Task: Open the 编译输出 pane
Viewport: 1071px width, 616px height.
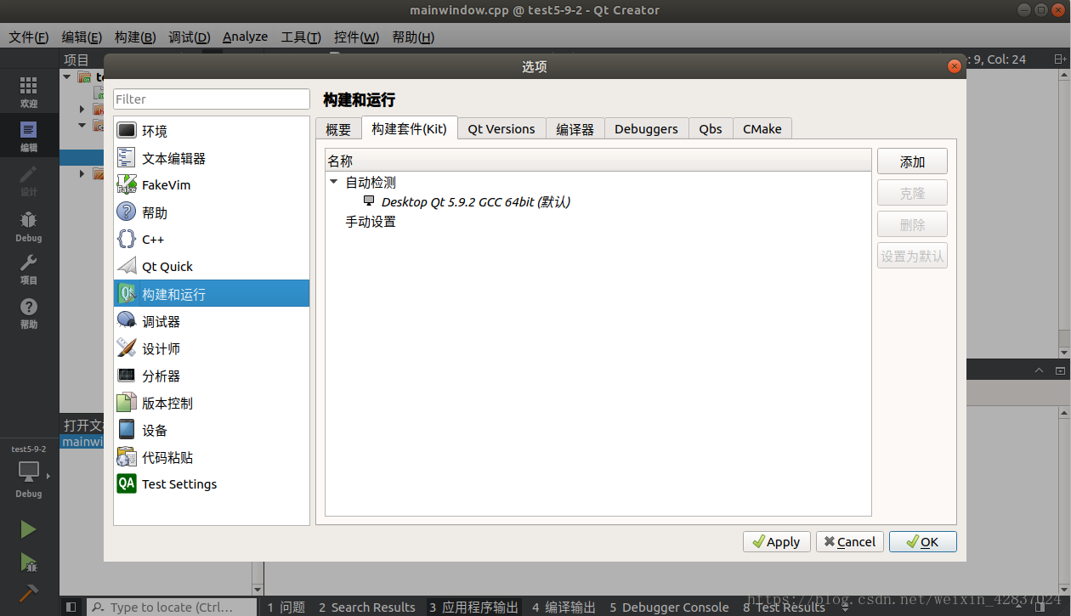Action: pyautogui.click(x=564, y=607)
